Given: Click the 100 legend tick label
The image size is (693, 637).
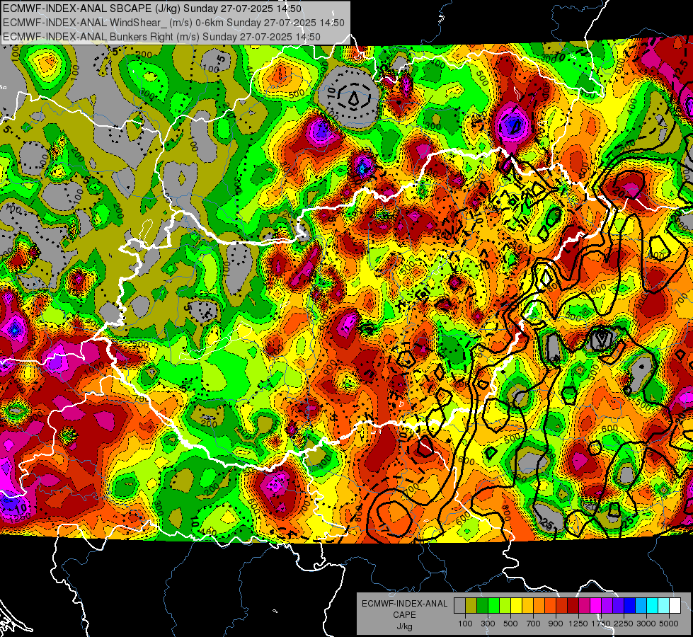Looking at the screenshot, I should tap(465, 624).
